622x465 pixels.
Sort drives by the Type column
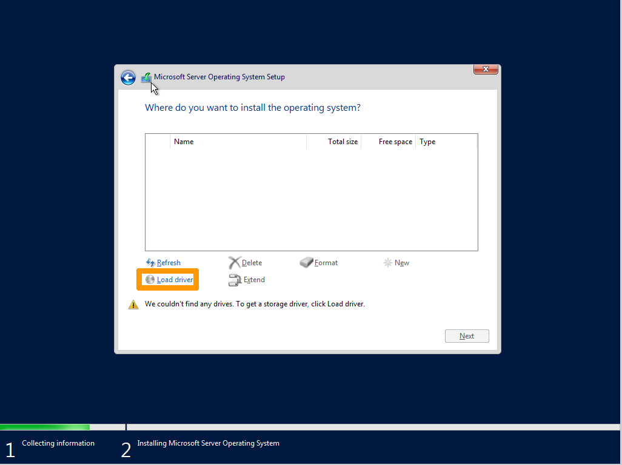click(427, 141)
